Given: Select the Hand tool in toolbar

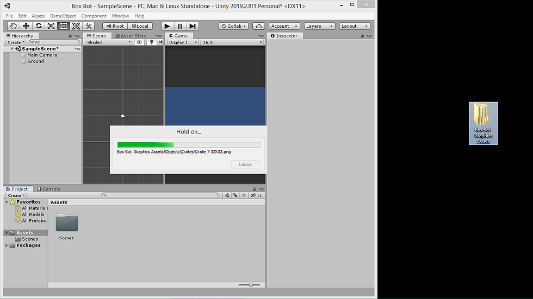Looking at the screenshot, I should pos(14,26).
